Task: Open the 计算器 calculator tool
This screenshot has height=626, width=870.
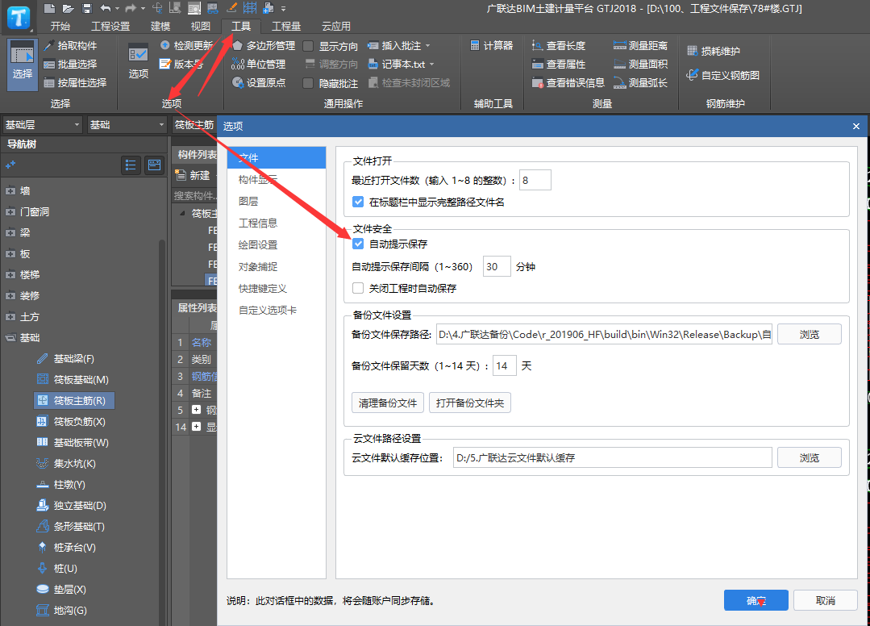Action: click(x=492, y=45)
